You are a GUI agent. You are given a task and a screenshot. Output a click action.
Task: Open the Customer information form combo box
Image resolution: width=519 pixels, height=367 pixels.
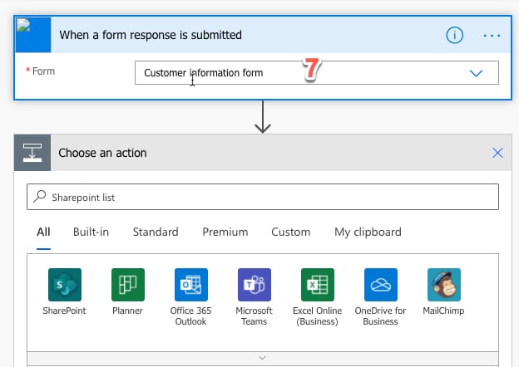[316, 73]
